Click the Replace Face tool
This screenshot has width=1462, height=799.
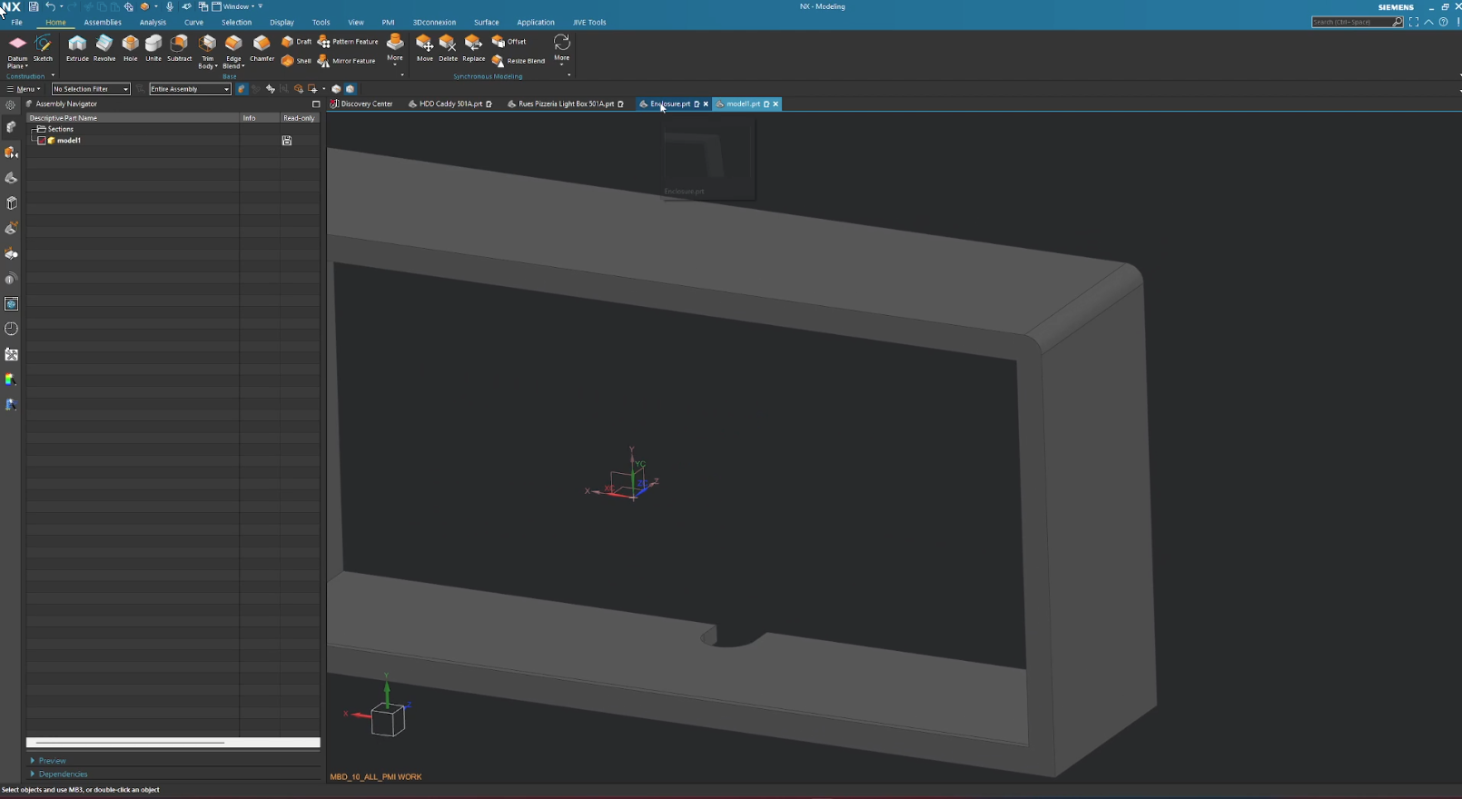(x=473, y=48)
